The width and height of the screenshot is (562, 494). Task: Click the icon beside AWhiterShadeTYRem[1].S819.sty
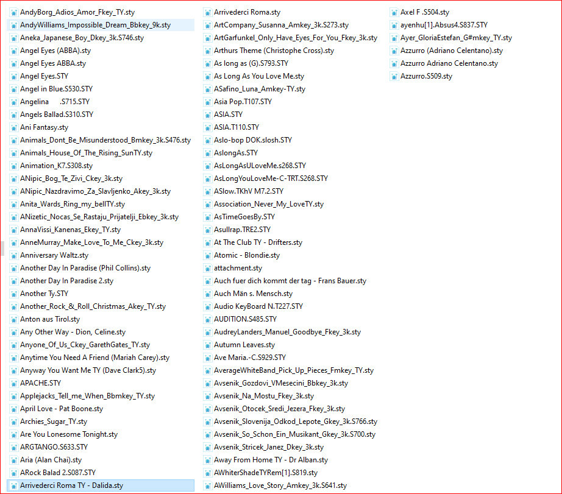(x=207, y=473)
